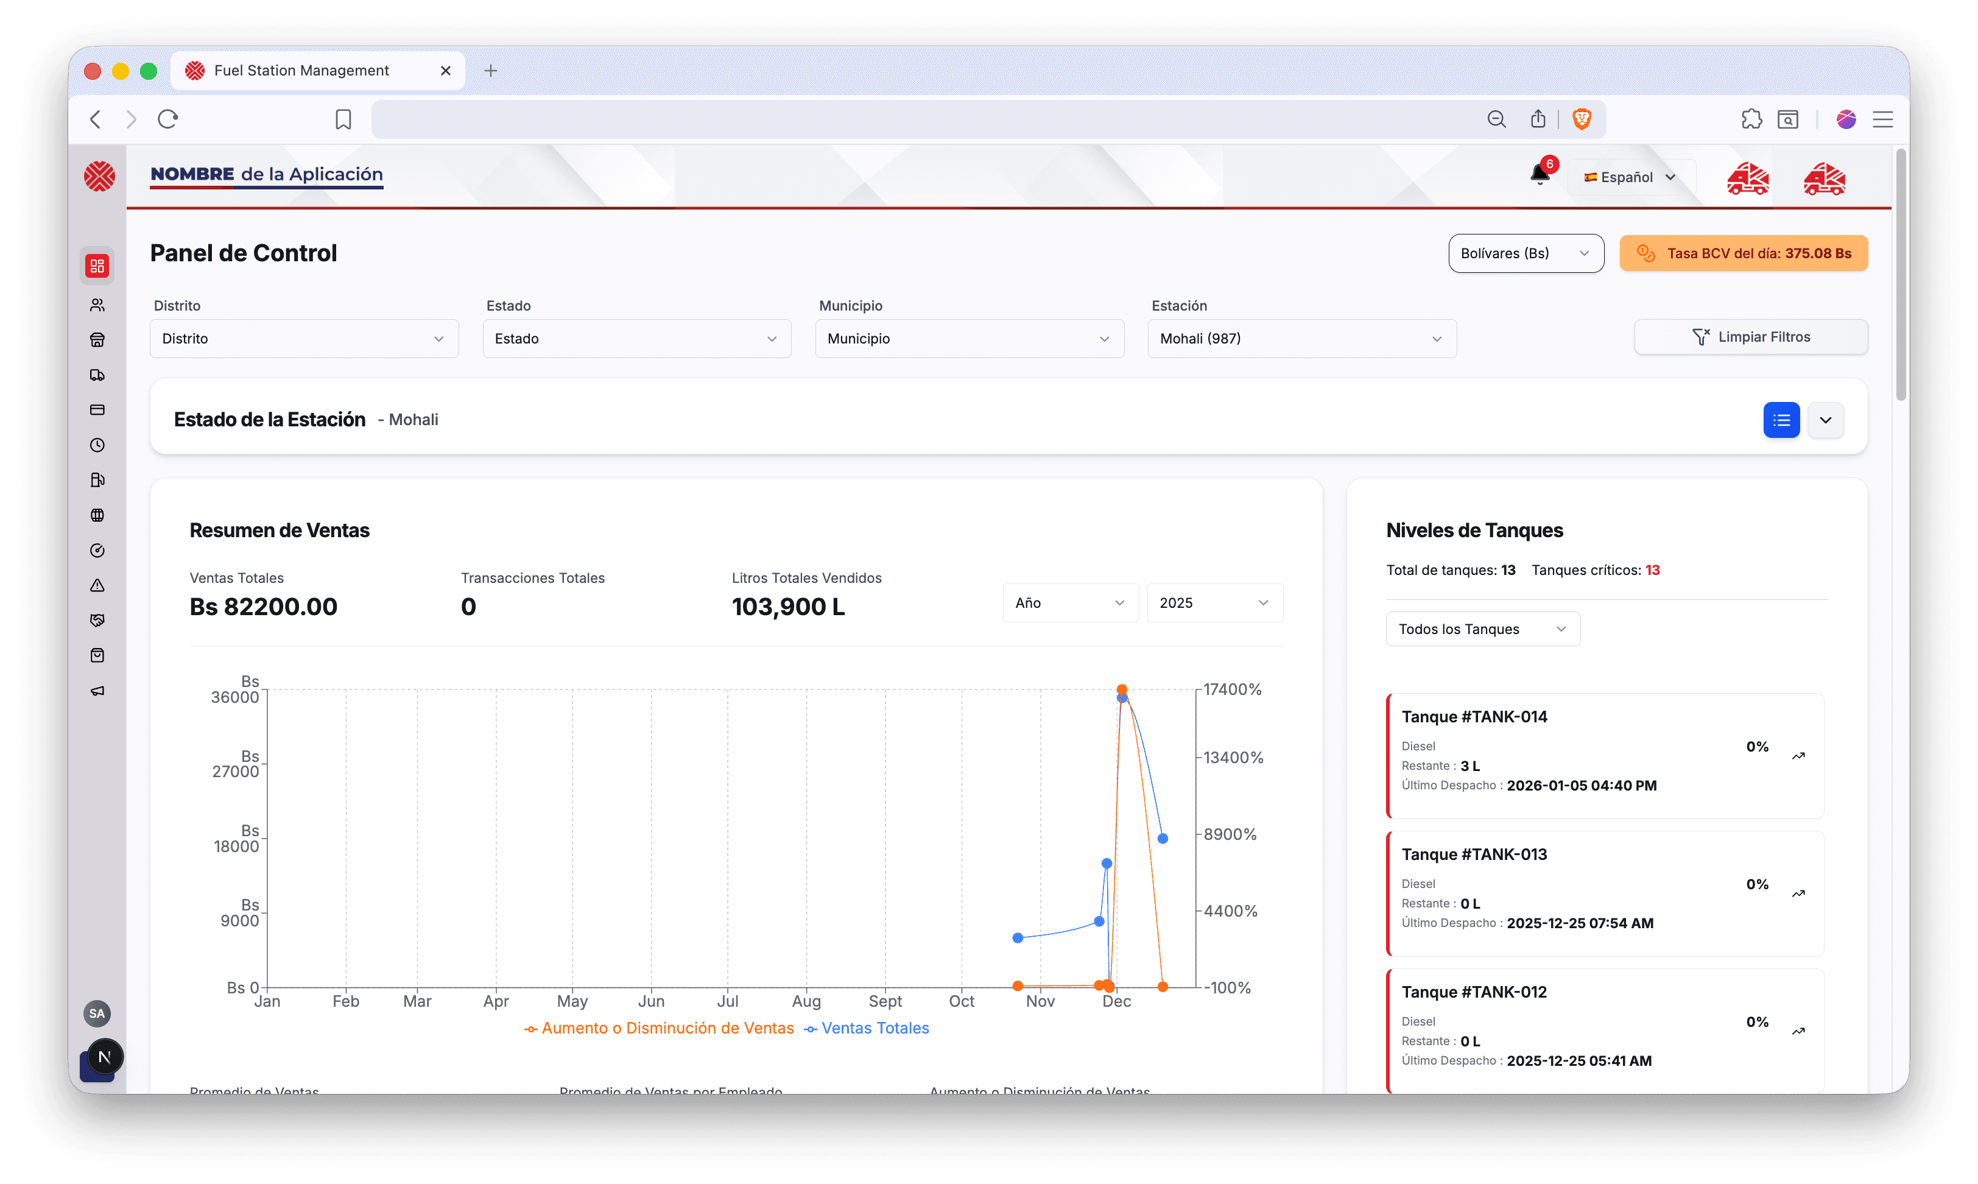This screenshot has height=1184, width=1978.
Task: Open the Tanque #TANK-012 card title
Action: coord(1474,992)
